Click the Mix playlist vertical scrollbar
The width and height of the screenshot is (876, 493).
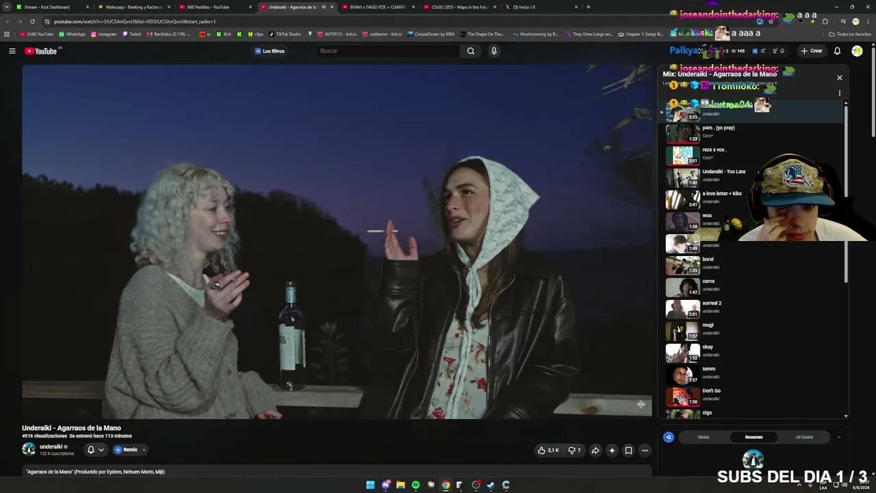(846, 193)
